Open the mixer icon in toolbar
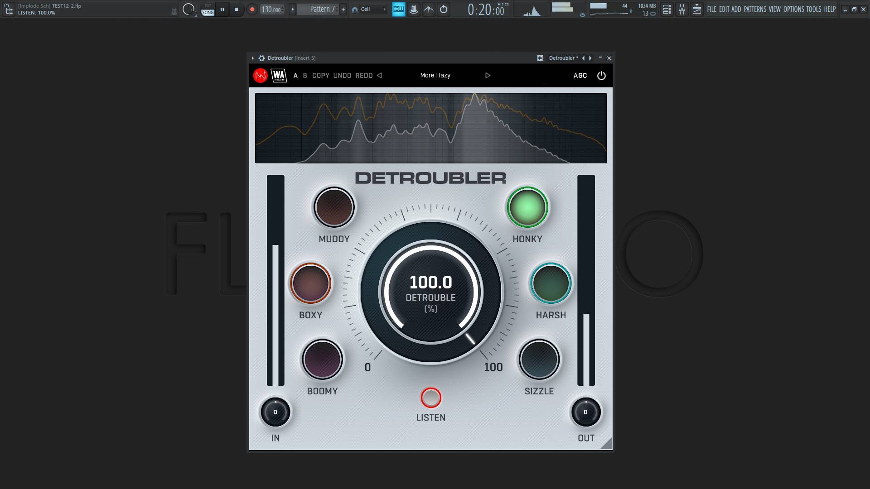Image resolution: width=870 pixels, height=489 pixels. tap(681, 9)
